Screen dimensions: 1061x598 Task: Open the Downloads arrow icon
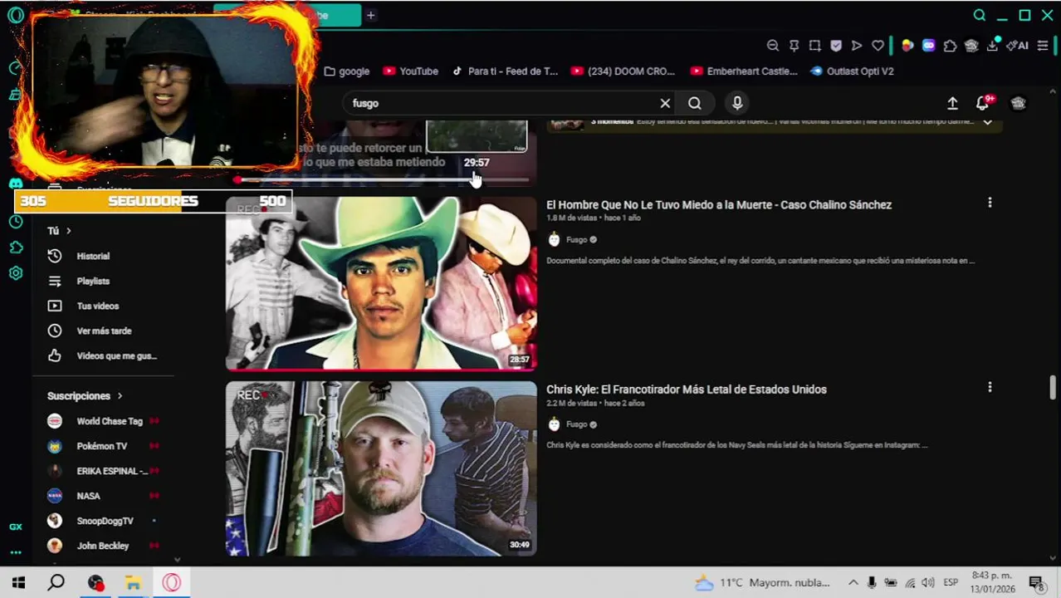(992, 46)
